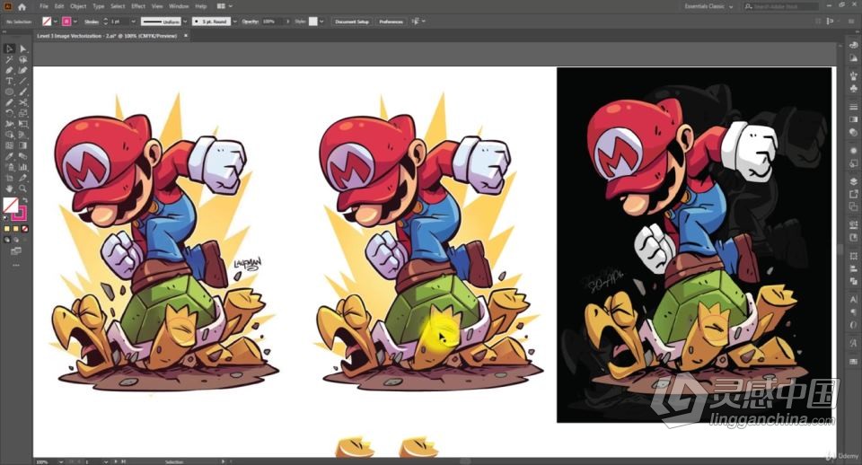
Task: Click the pink stroke swatch in control bar
Action: coord(66,22)
